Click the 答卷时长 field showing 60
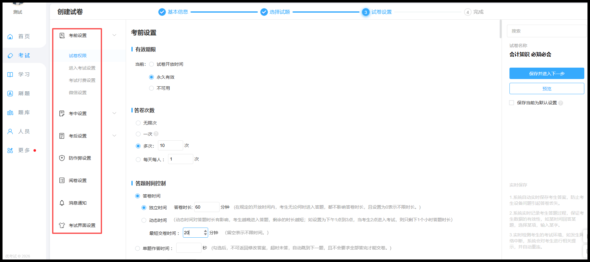The image size is (590, 262). pyautogui.click(x=207, y=207)
